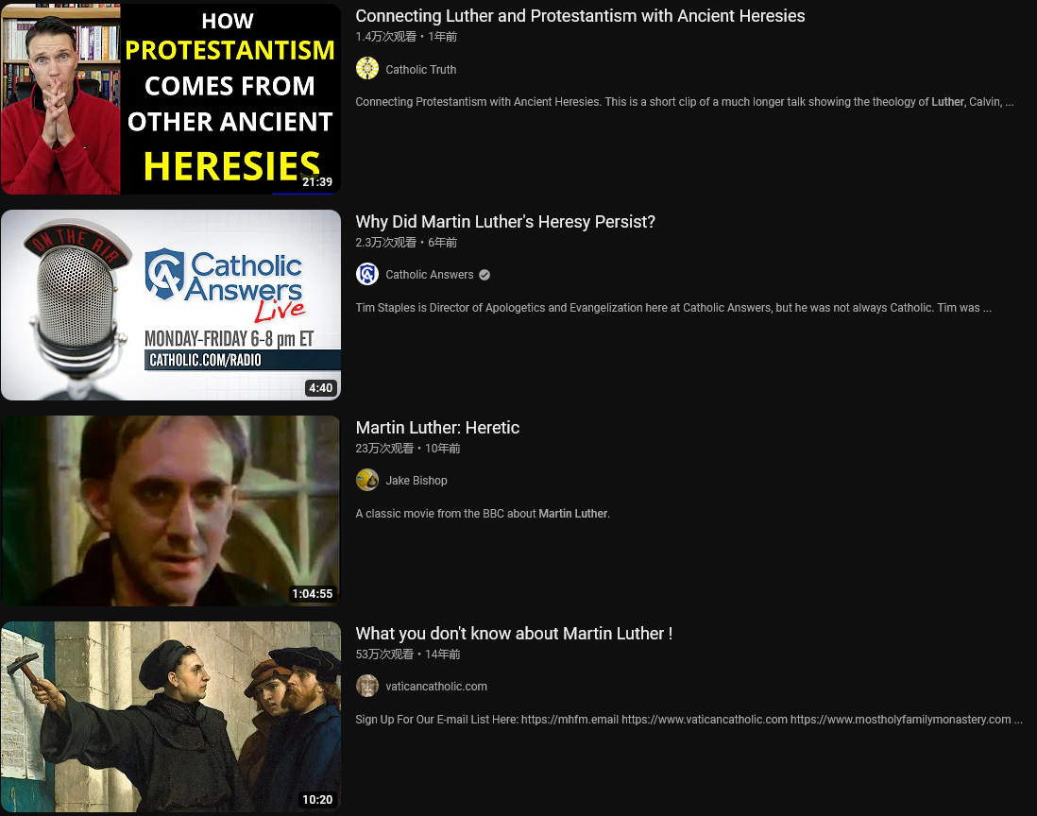
Task: Open the Luther hammering theses painting thumbnail
Action: (171, 717)
